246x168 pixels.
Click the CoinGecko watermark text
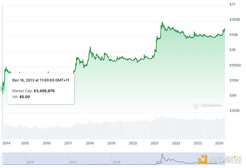point(212,105)
